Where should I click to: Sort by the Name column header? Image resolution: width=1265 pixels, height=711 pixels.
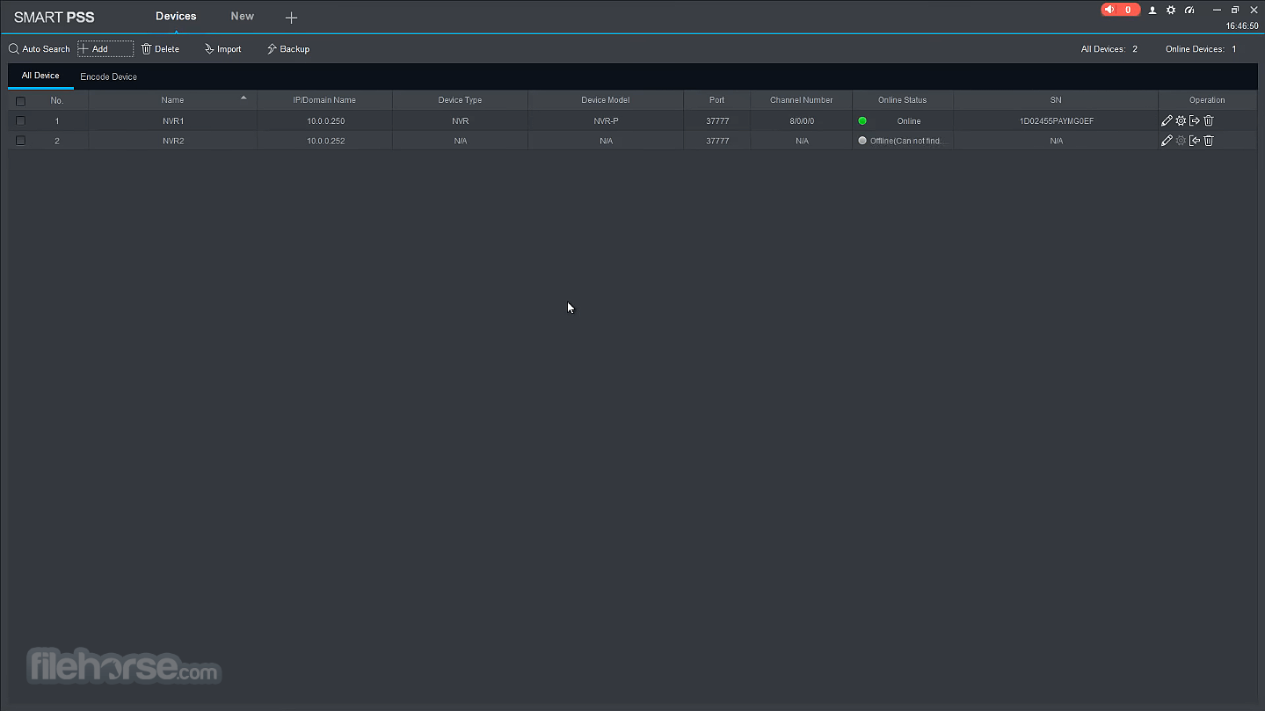[172, 100]
